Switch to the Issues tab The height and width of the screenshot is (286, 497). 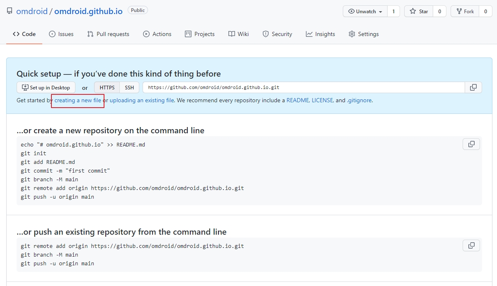61,34
